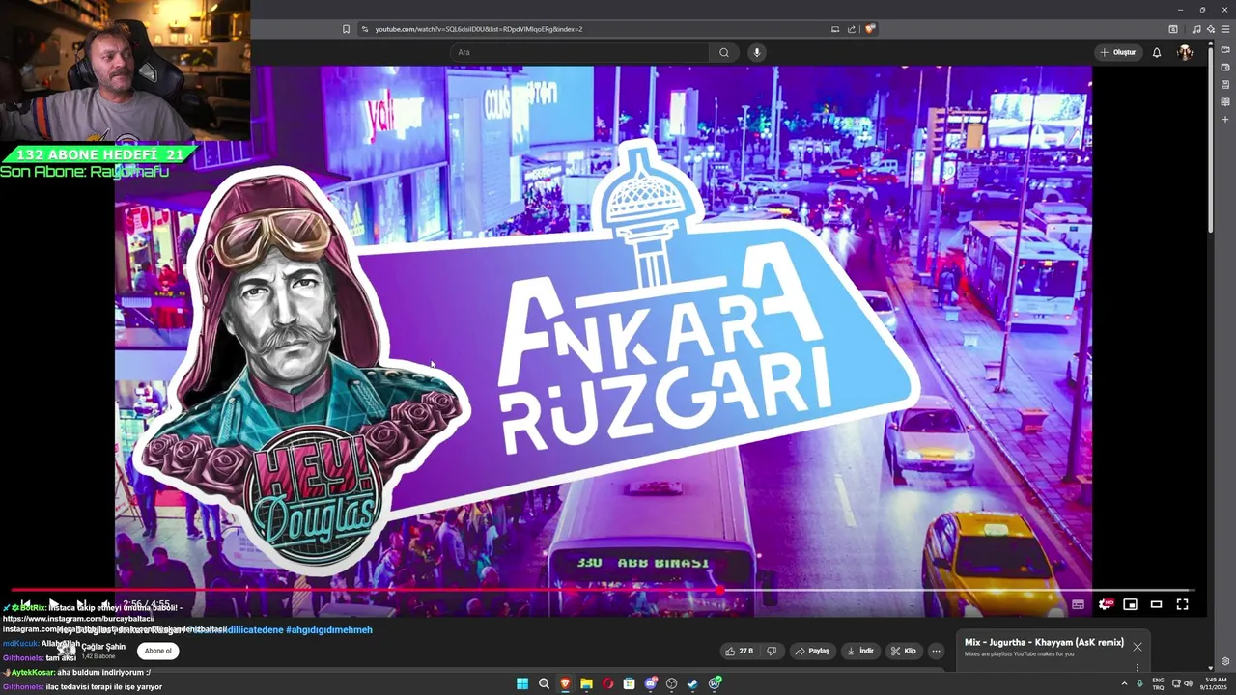Open Windows taskbar search
1236x695 pixels.
(544, 683)
